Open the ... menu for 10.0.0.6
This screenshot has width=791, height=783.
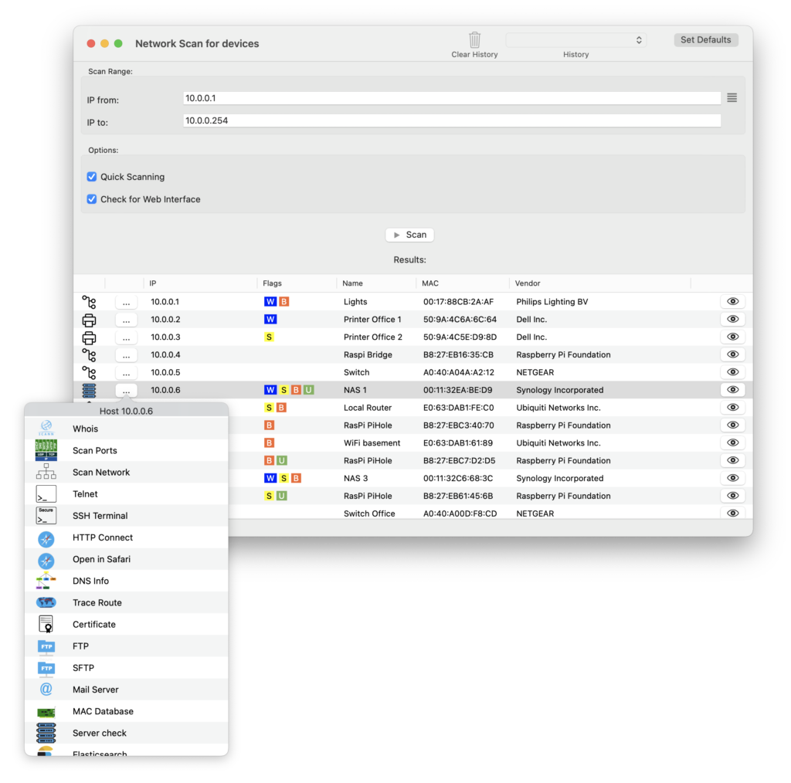pyautogui.click(x=126, y=390)
